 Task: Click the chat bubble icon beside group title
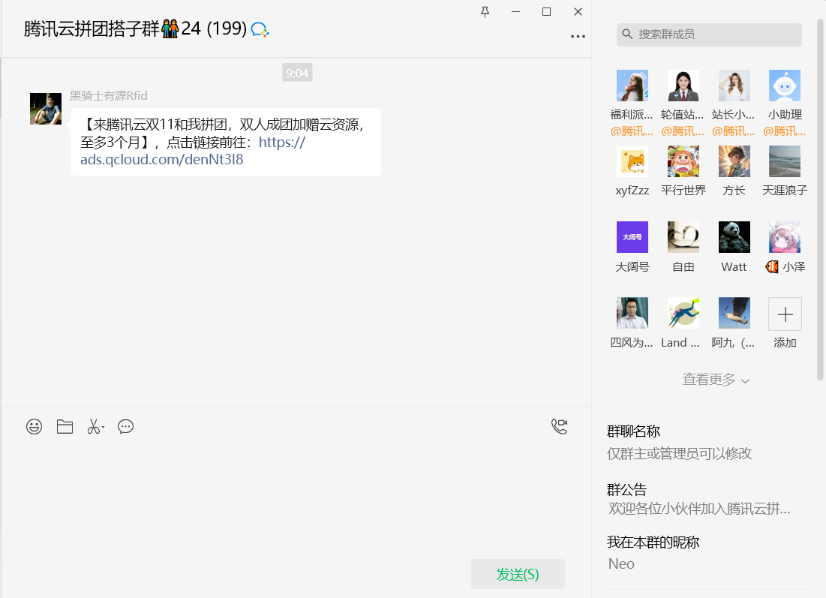click(x=260, y=29)
